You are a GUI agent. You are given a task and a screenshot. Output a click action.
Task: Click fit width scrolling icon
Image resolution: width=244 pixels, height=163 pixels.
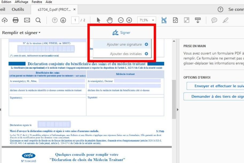coord(164,20)
